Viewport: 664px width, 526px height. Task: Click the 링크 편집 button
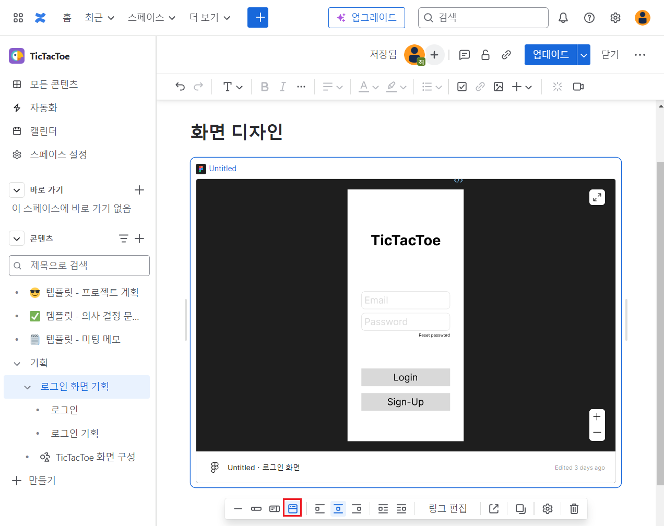click(x=448, y=509)
